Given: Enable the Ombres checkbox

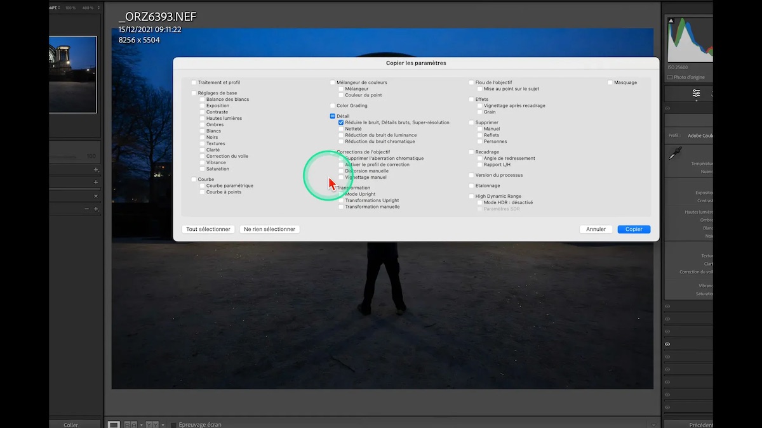Looking at the screenshot, I should pyautogui.click(x=202, y=125).
